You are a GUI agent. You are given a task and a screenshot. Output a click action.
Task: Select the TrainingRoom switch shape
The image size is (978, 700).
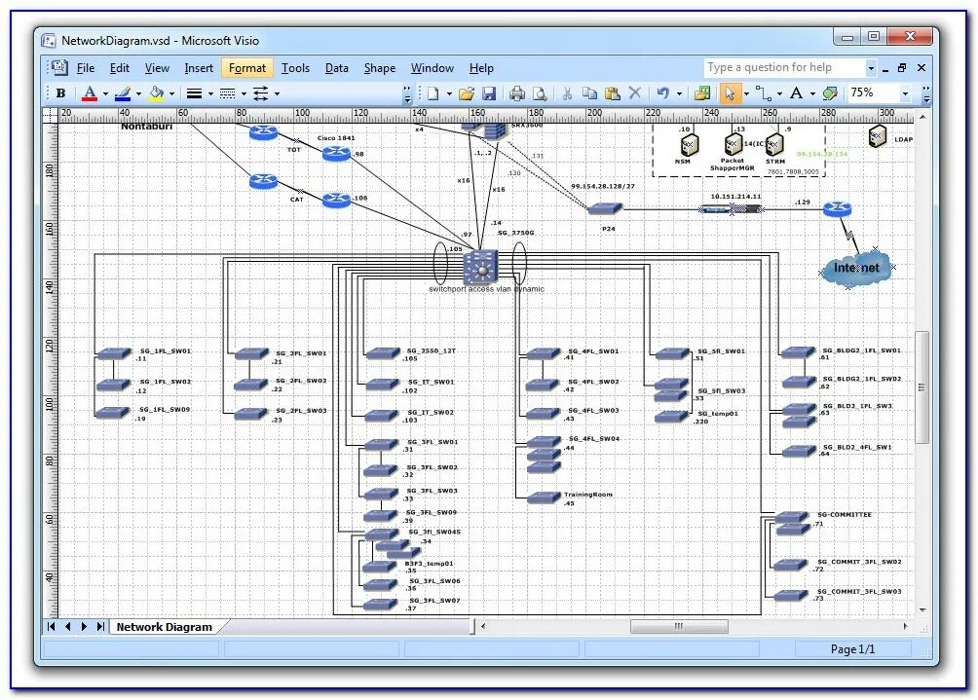point(544,497)
